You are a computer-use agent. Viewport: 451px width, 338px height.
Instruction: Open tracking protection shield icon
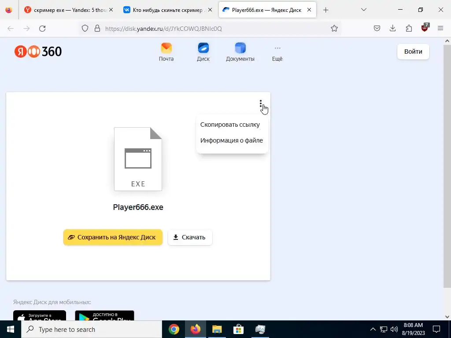tap(85, 29)
